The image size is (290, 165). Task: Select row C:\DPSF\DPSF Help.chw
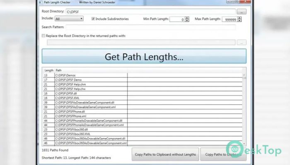coord(143,89)
